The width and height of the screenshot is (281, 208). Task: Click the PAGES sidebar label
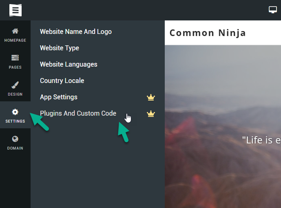pyautogui.click(x=15, y=67)
